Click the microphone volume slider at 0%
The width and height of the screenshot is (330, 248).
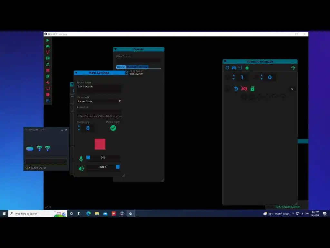(x=103, y=158)
